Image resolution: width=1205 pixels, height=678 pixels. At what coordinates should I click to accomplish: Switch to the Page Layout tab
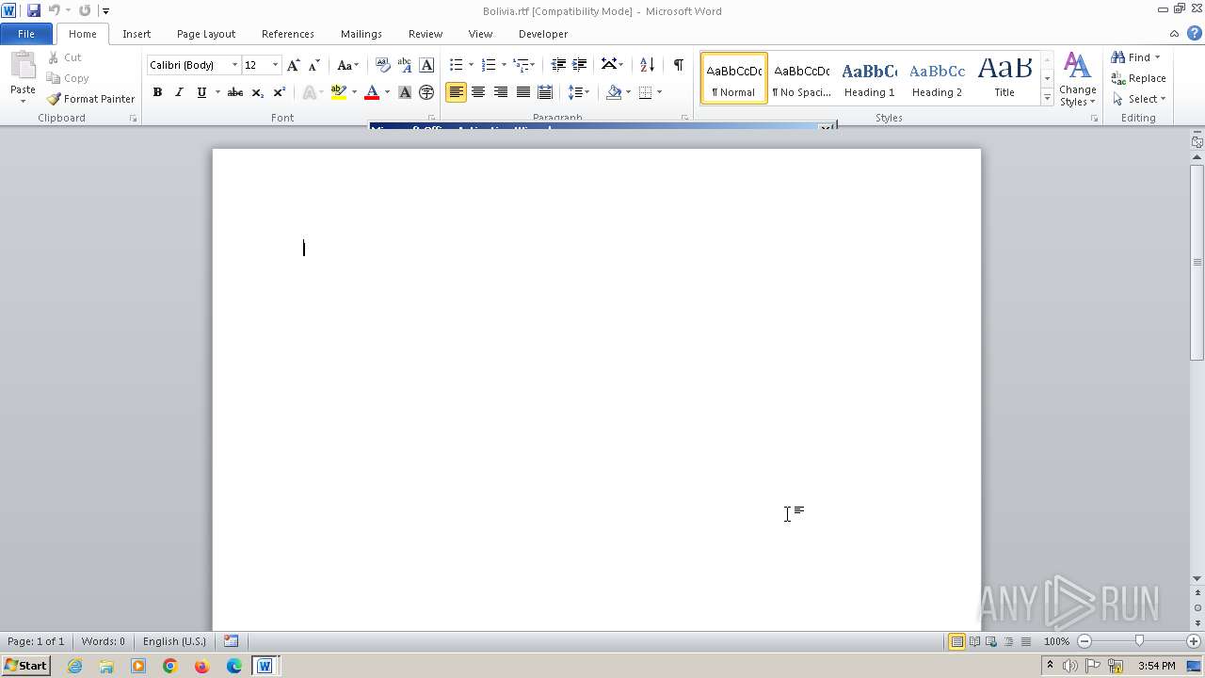click(206, 34)
